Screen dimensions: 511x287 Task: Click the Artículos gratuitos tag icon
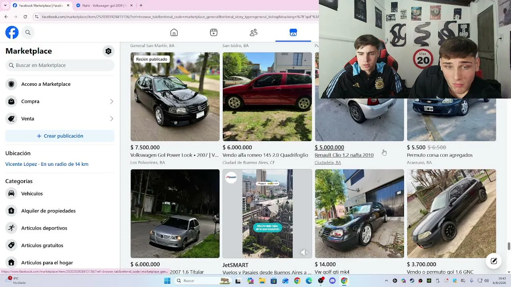point(11,246)
